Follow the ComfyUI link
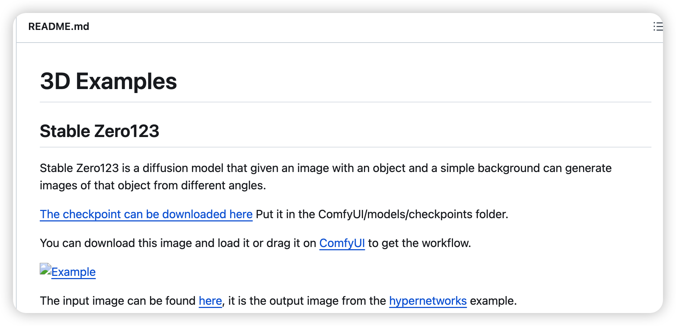676x326 pixels. pos(342,243)
